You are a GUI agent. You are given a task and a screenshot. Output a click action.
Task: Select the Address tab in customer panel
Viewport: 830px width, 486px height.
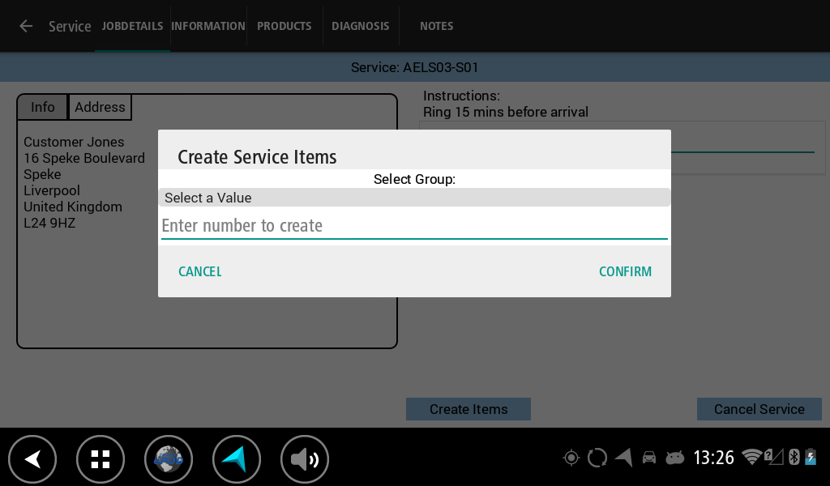(100, 107)
